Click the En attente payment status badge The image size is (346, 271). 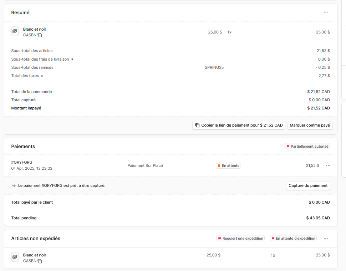(228, 166)
